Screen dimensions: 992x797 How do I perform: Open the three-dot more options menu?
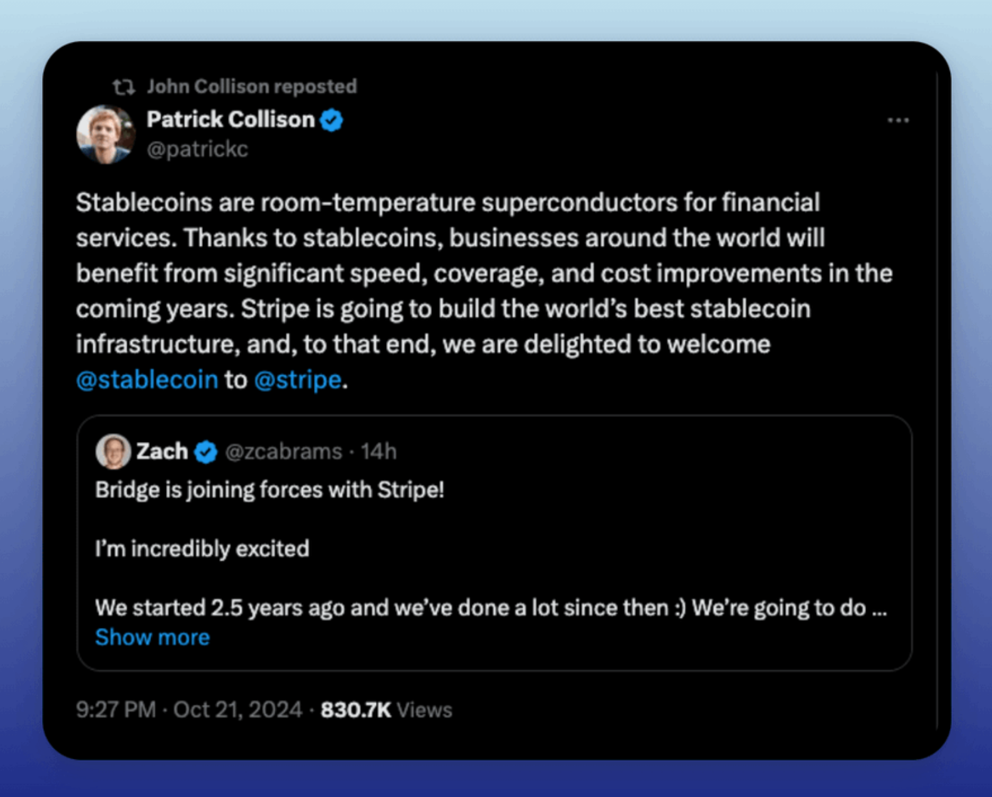tap(897, 120)
